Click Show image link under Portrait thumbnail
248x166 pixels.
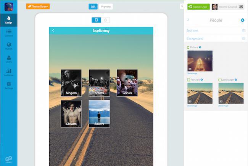pos(192,106)
